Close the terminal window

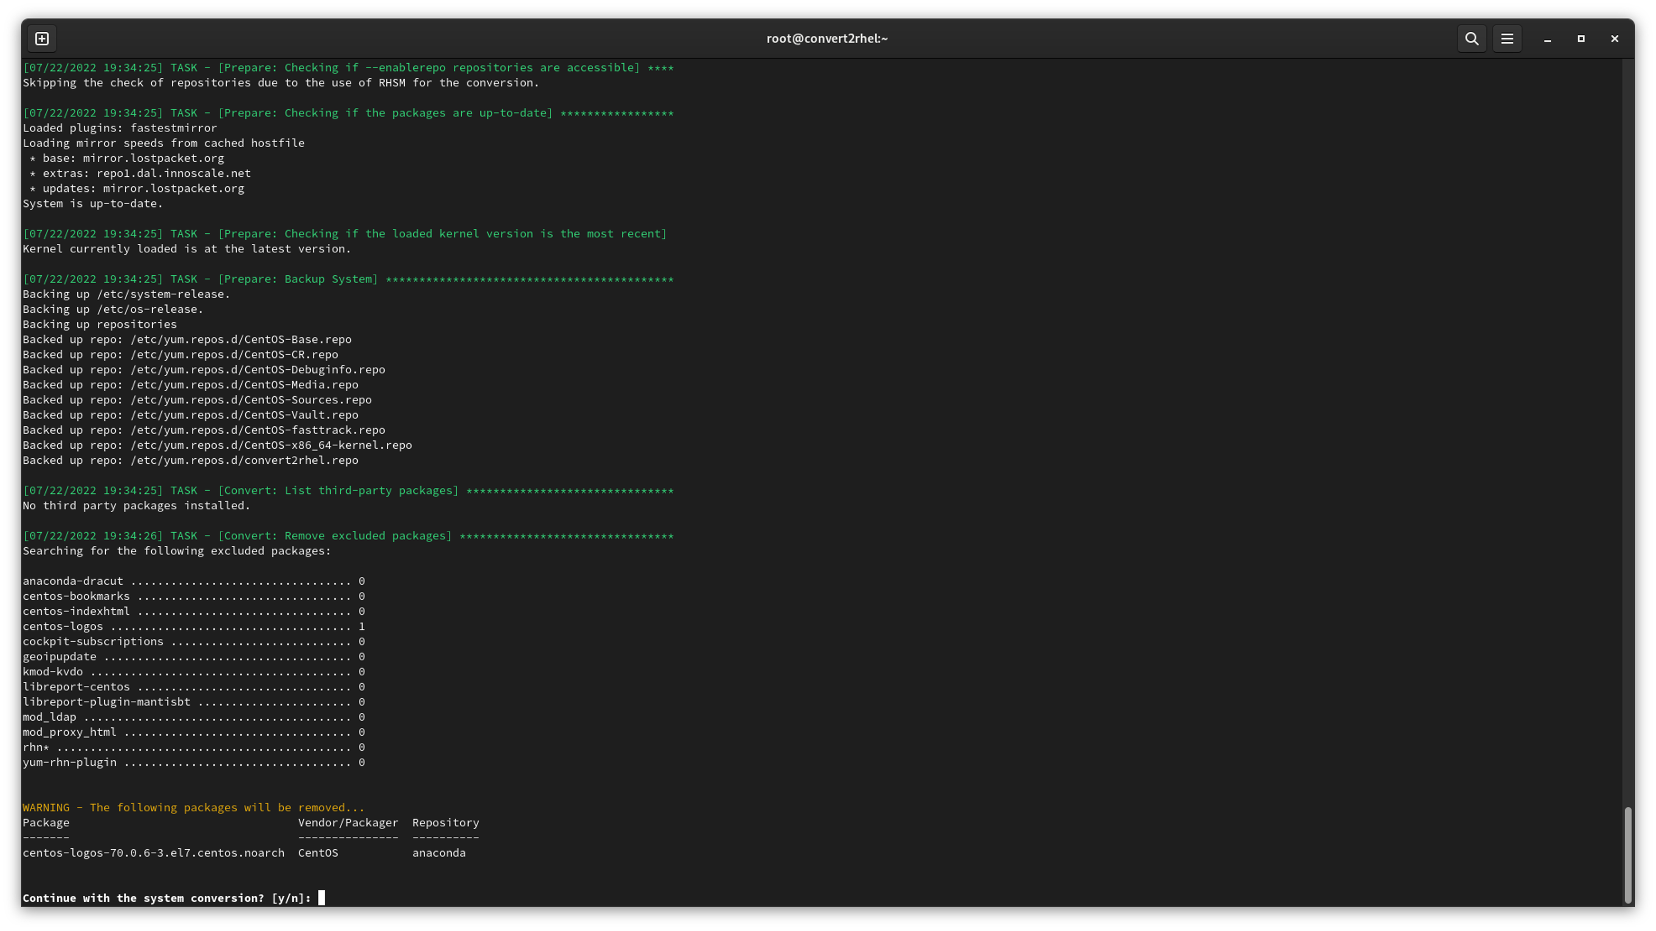point(1614,39)
